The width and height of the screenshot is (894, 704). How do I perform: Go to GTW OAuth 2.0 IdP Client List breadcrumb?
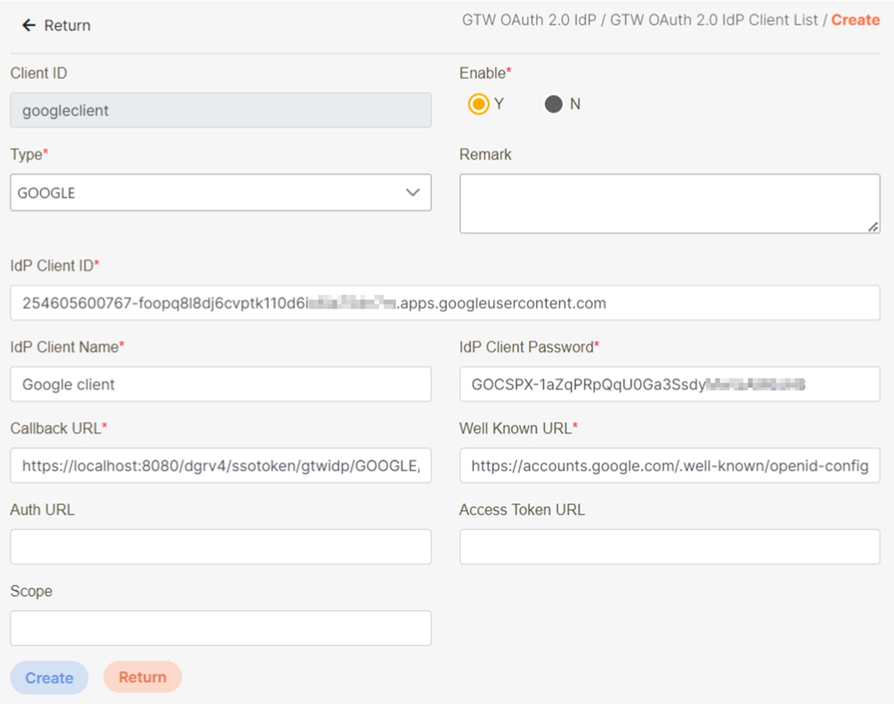coord(714,21)
